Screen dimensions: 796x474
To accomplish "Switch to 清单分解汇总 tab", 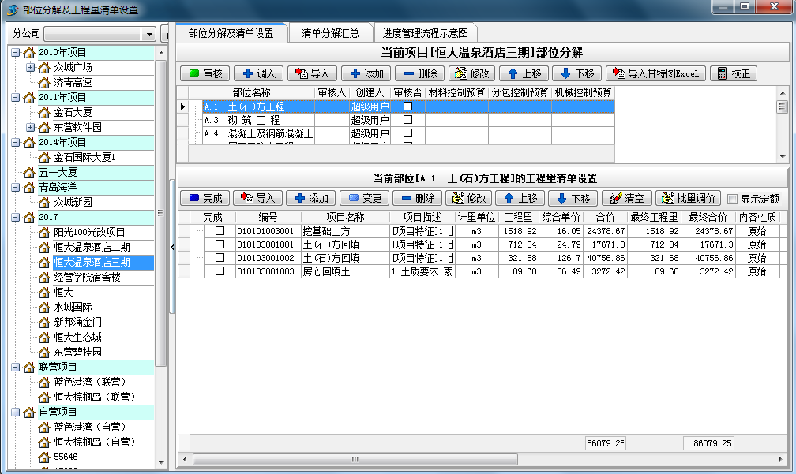I will coord(330,33).
